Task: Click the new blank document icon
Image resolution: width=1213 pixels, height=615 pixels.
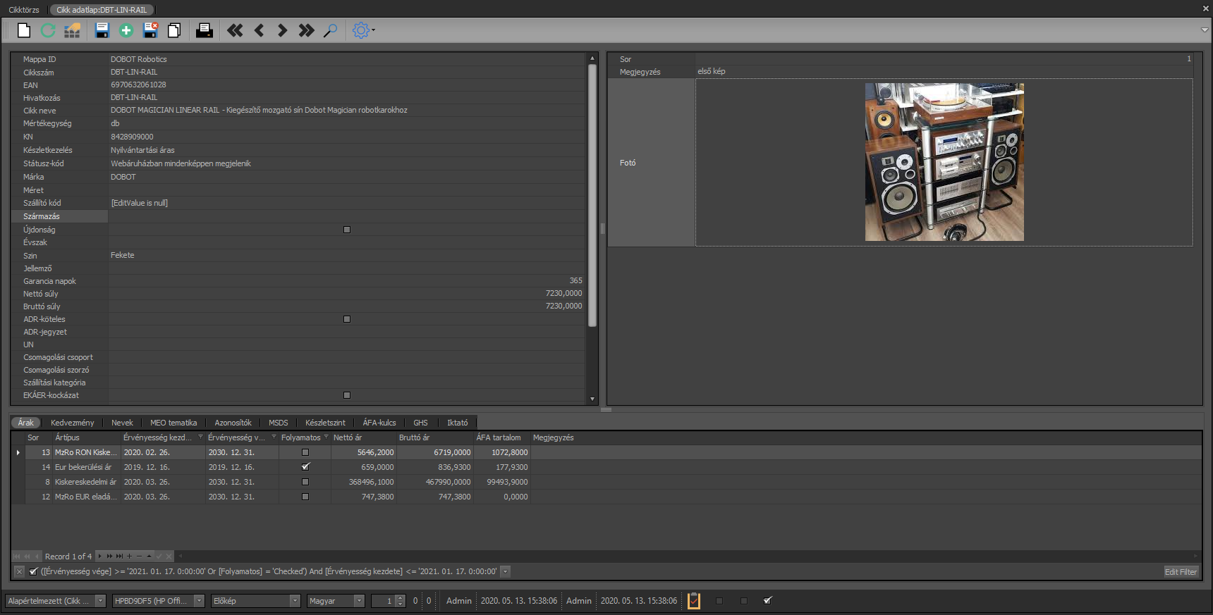Action: click(24, 30)
